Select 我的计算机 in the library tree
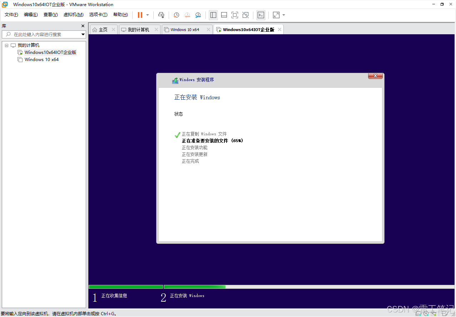456x317 pixels. [29, 45]
